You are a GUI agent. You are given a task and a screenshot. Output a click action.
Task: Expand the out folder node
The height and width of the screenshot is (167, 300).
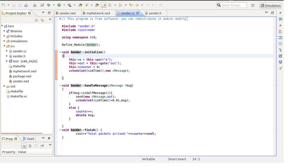click(4, 86)
